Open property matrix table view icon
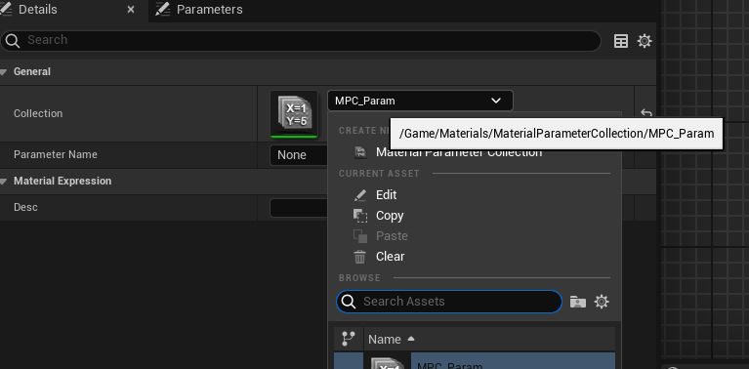 tap(621, 41)
